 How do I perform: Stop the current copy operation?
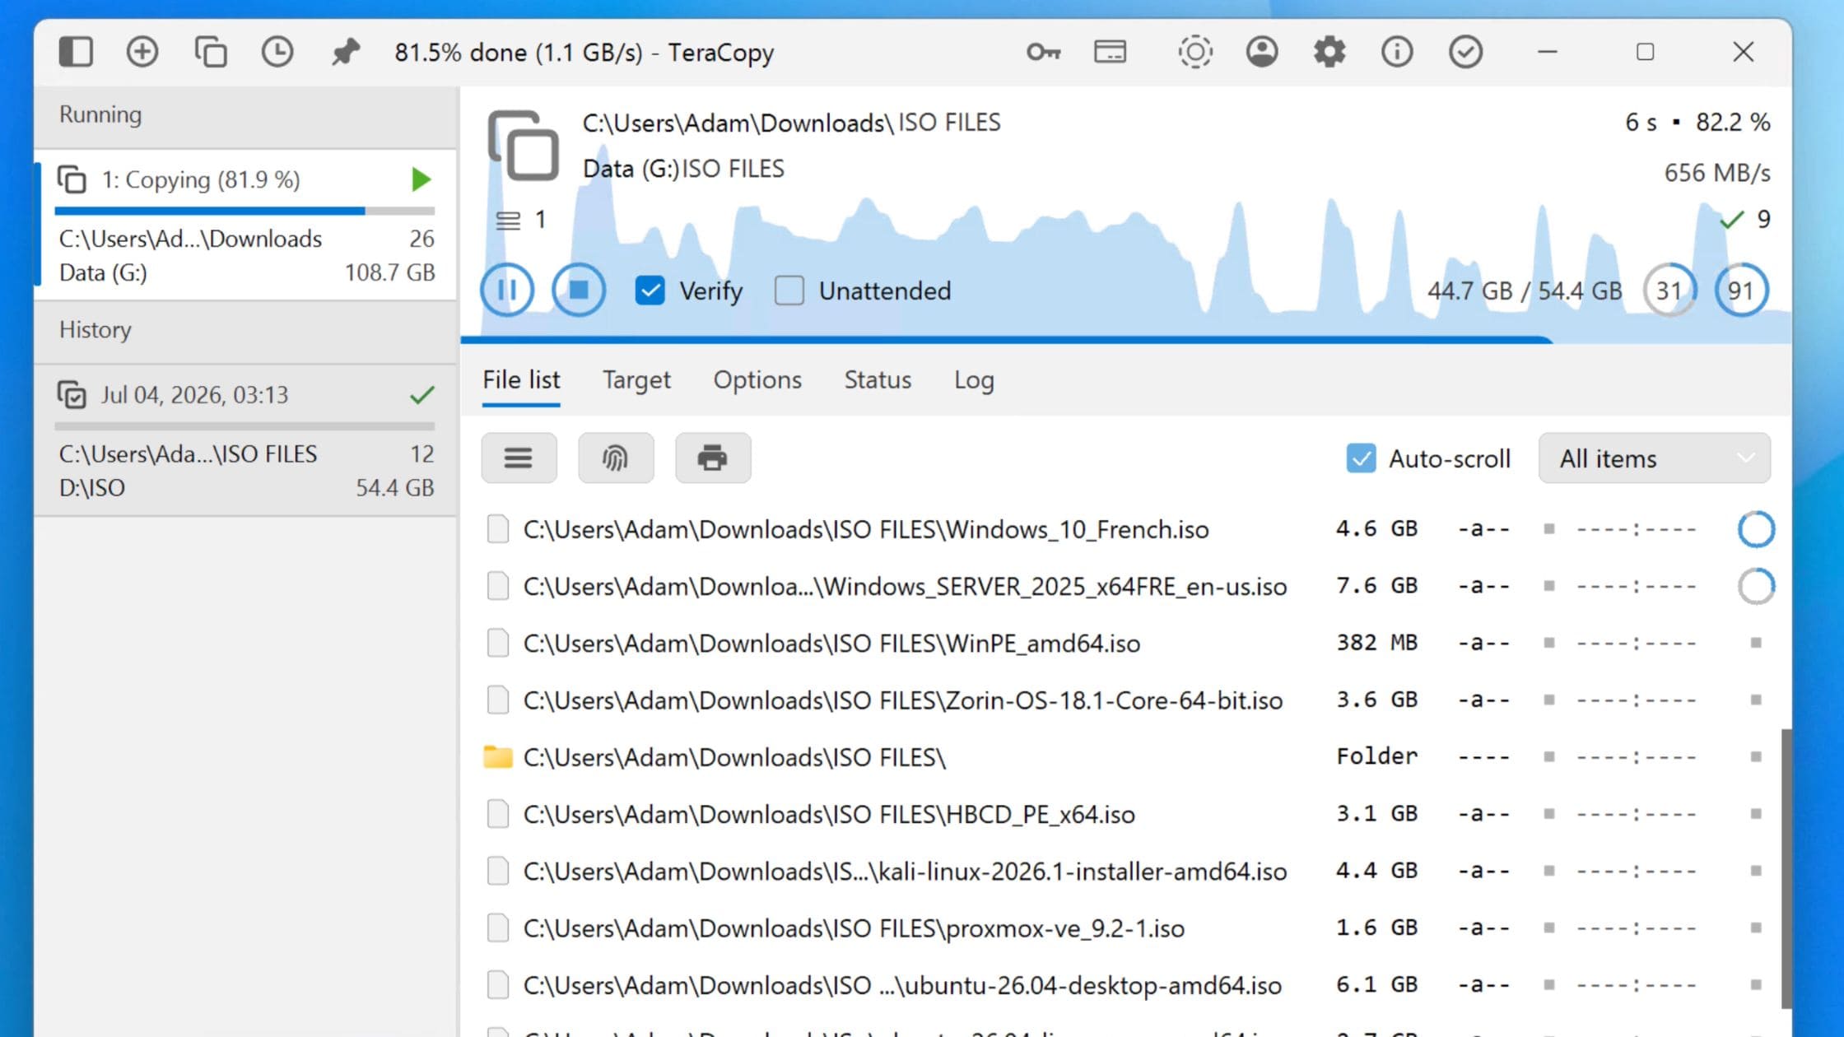[x=579, y=290]
